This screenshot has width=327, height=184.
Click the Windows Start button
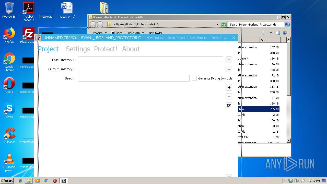pyautogui.click(x=7, y=181)
